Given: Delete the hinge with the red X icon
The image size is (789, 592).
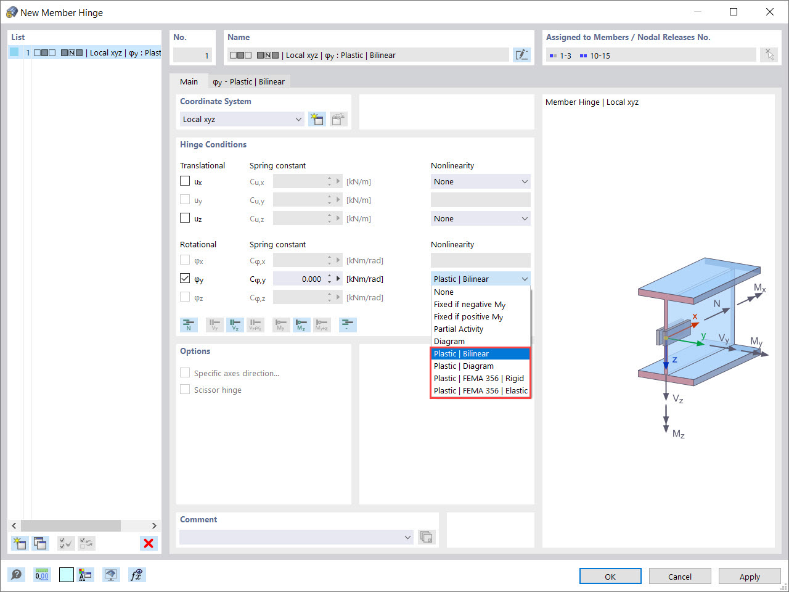Looking at the screenshot, I should (x=148, y=543).
